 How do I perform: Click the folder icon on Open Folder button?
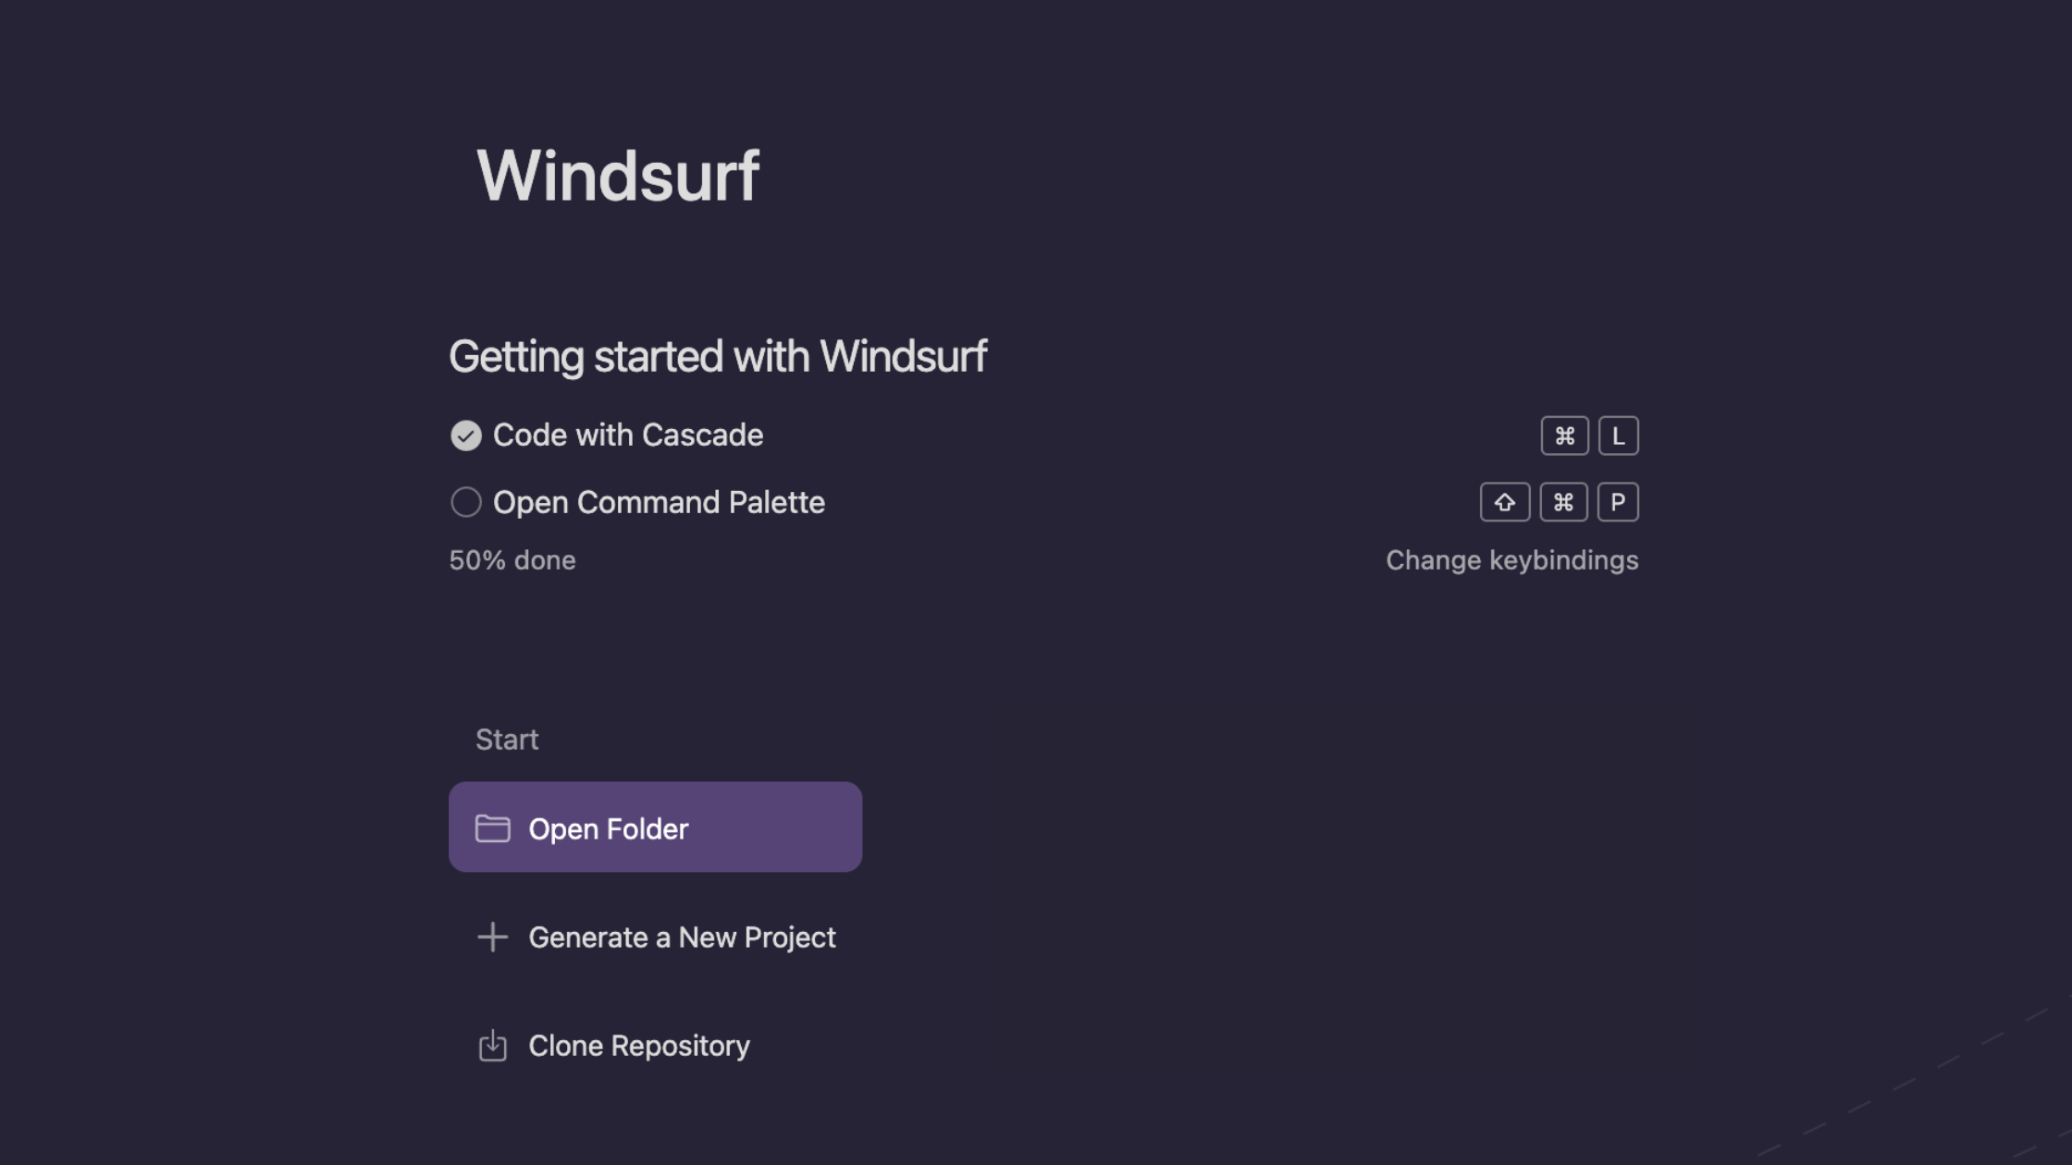click(x=494, y=828)
